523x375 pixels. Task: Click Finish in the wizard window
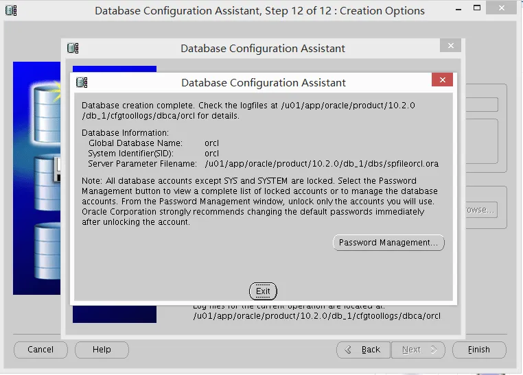pos(479,350)
